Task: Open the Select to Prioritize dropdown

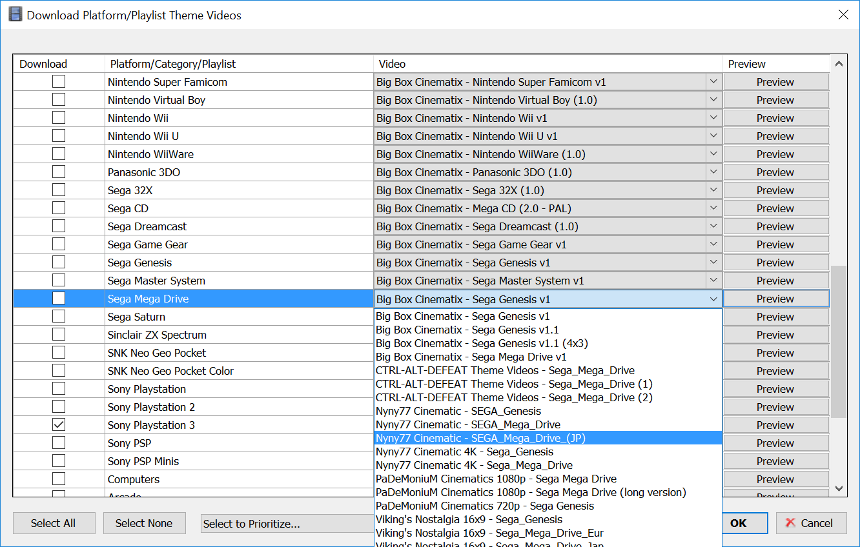Action: [287, 524]
